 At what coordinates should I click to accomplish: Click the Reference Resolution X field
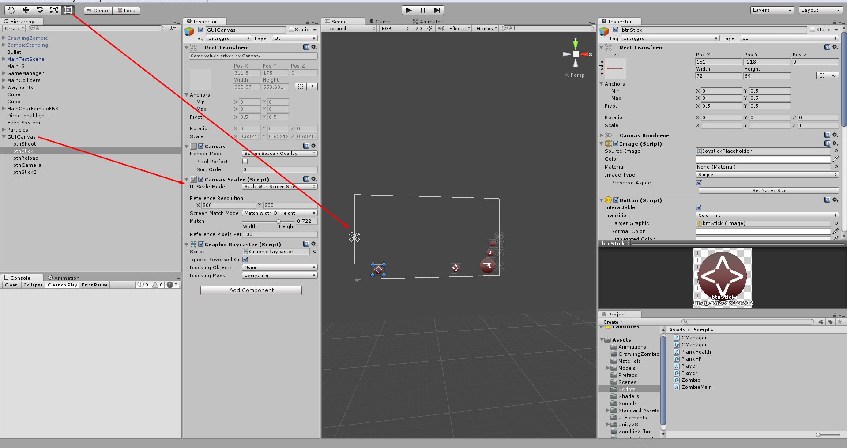coord(229,205)
